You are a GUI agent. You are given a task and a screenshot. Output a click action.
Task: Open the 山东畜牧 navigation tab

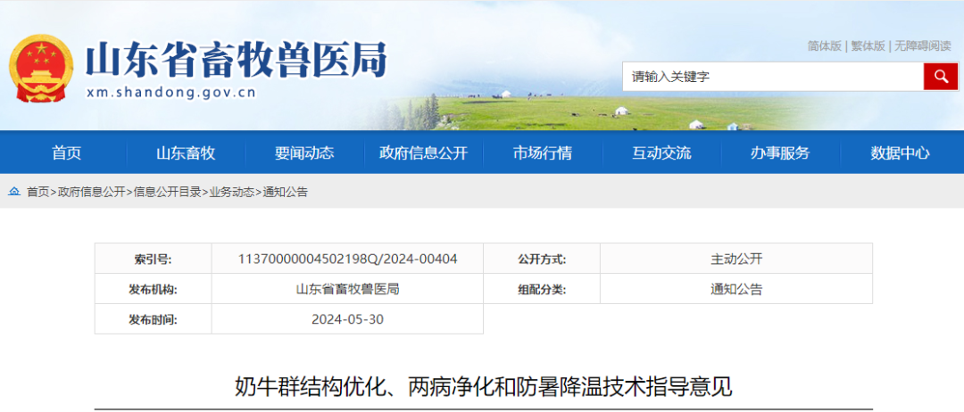[x=186, y=152]
